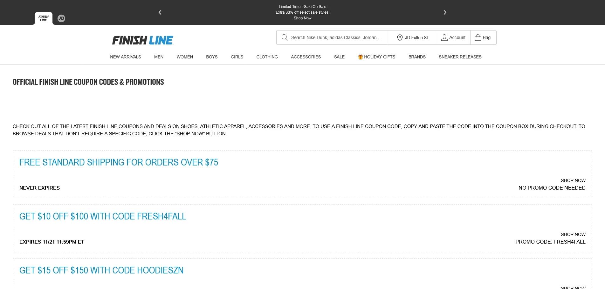Image resolution: width=605 pixels, height=289 pixels.
Task: Show previous promo banner with left chevron
Action: point(160,12)
